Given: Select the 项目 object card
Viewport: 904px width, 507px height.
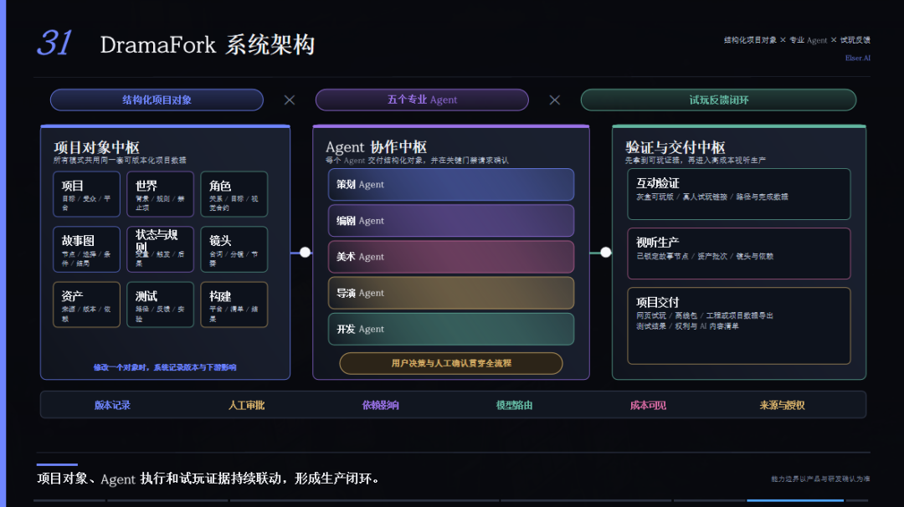Looking at the screenshot, I should click(86, 194).
